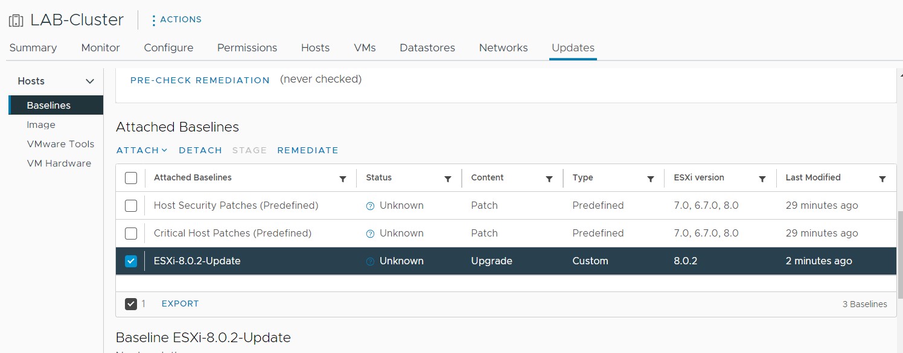Open the Hosts tab
Screen dimensions: 903x353
(316, 48)
